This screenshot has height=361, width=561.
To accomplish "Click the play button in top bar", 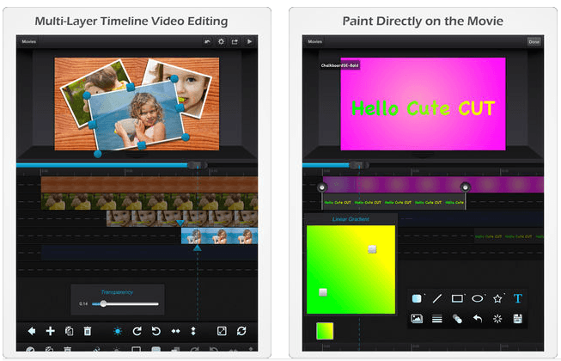I will (249, 41).
